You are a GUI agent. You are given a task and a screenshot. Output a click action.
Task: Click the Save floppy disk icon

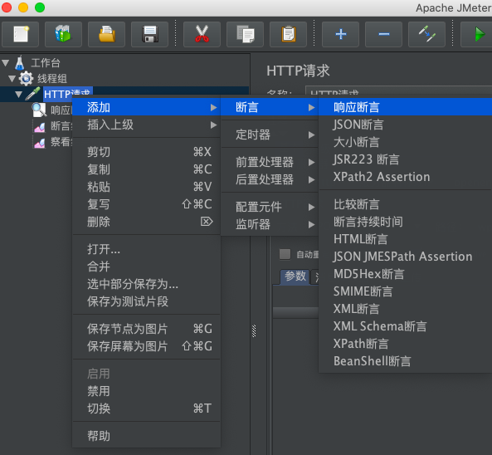click(x=149, y=34)
